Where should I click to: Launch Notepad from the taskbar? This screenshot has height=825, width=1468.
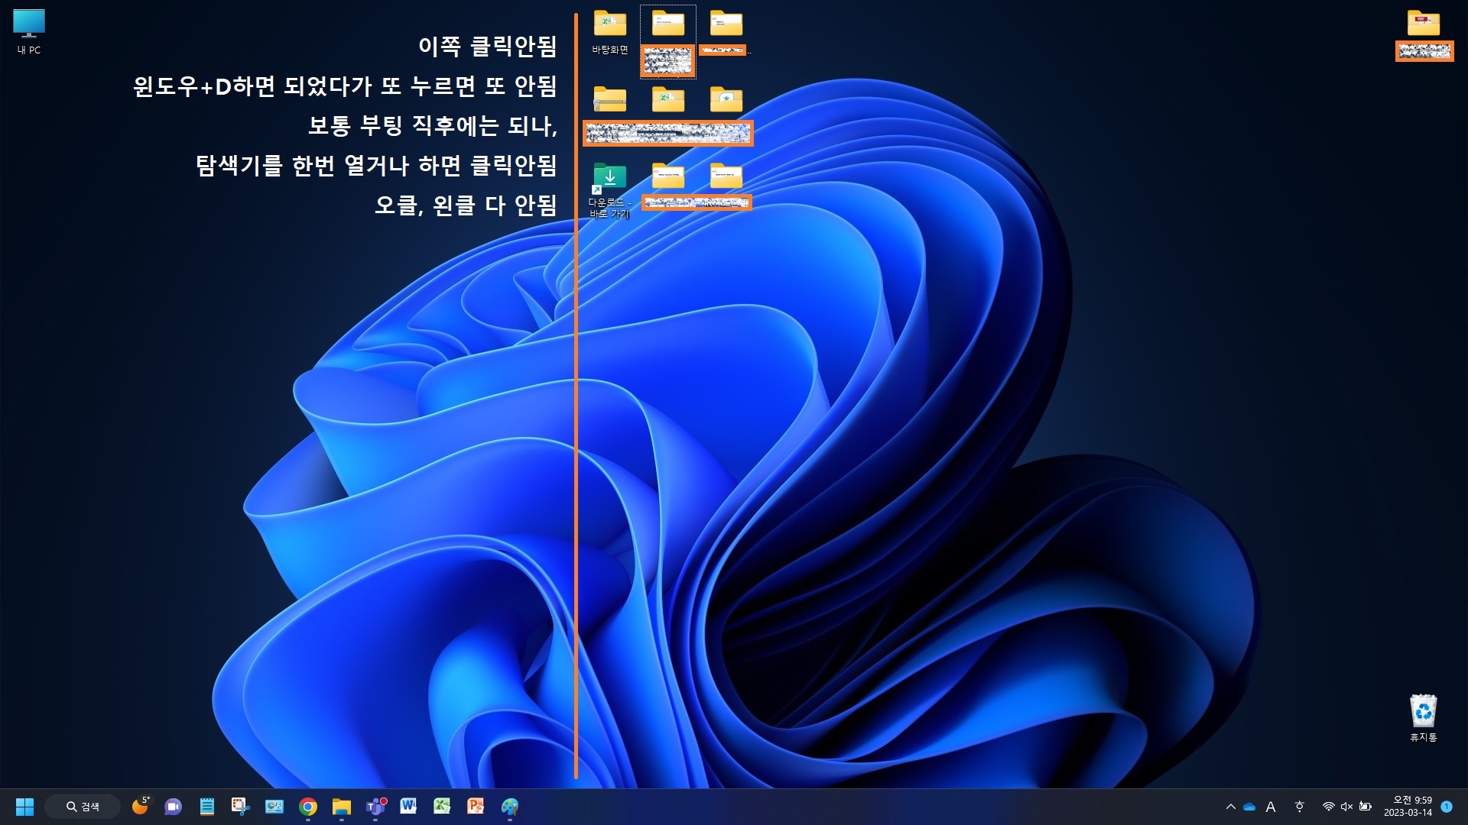206,807
